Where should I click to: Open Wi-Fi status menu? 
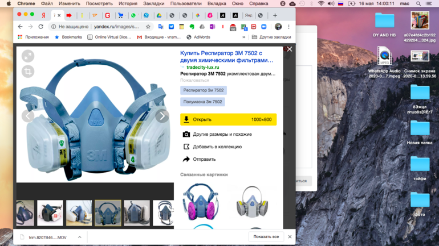[321, 3]
